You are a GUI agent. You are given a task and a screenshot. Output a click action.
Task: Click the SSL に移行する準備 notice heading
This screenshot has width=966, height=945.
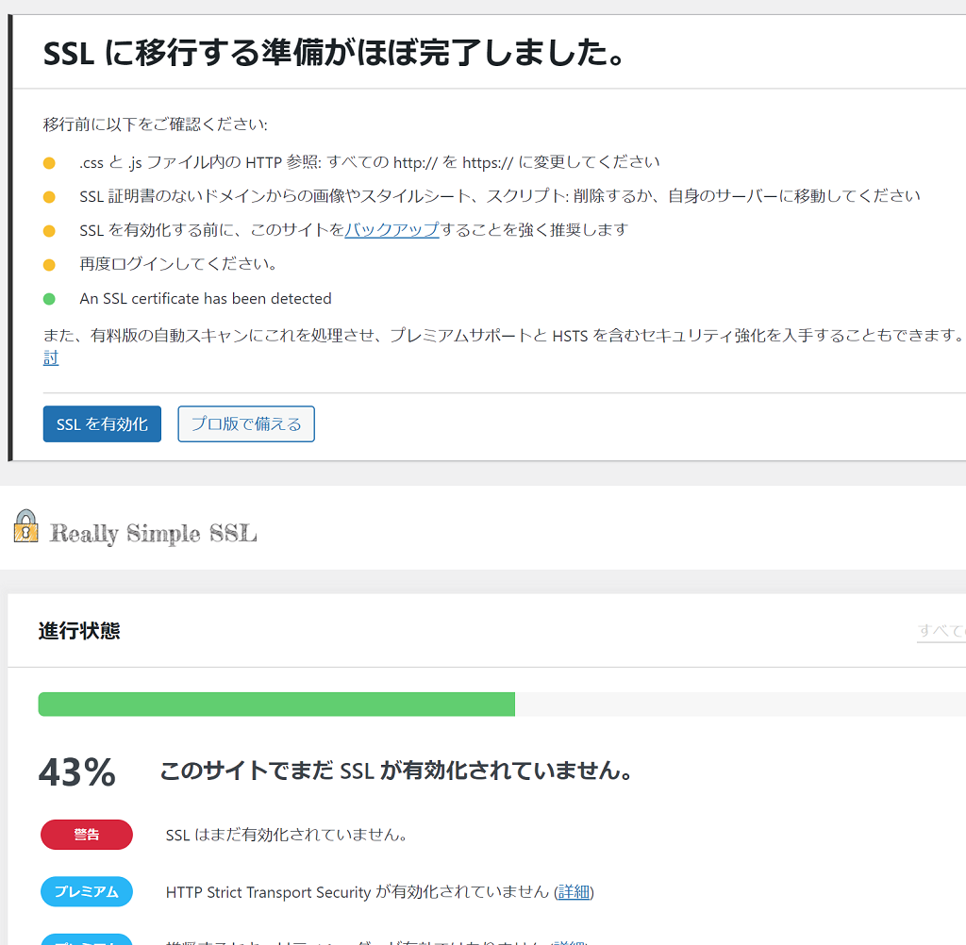(335, 53)
